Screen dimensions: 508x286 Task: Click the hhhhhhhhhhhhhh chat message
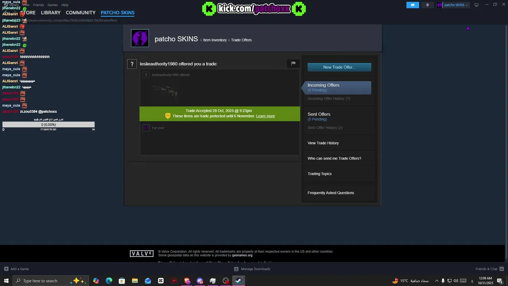click(x=35, y=57)
